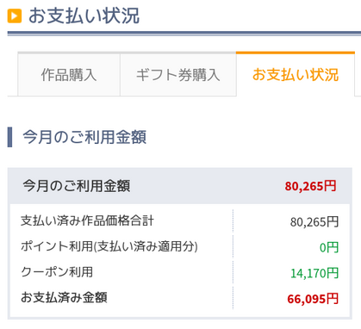Click the orange play arrow icon
Screen dimensions: 361x329
(x=15, y=16)
